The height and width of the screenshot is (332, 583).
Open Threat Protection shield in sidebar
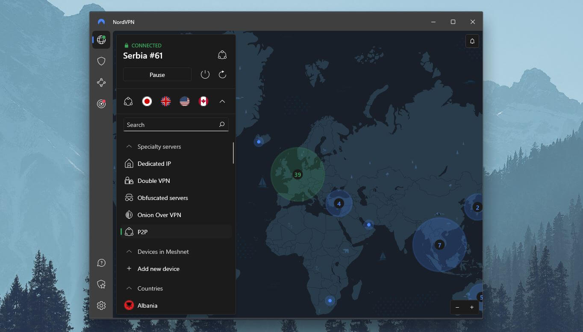pyautogui.click(x=101, y=61)
